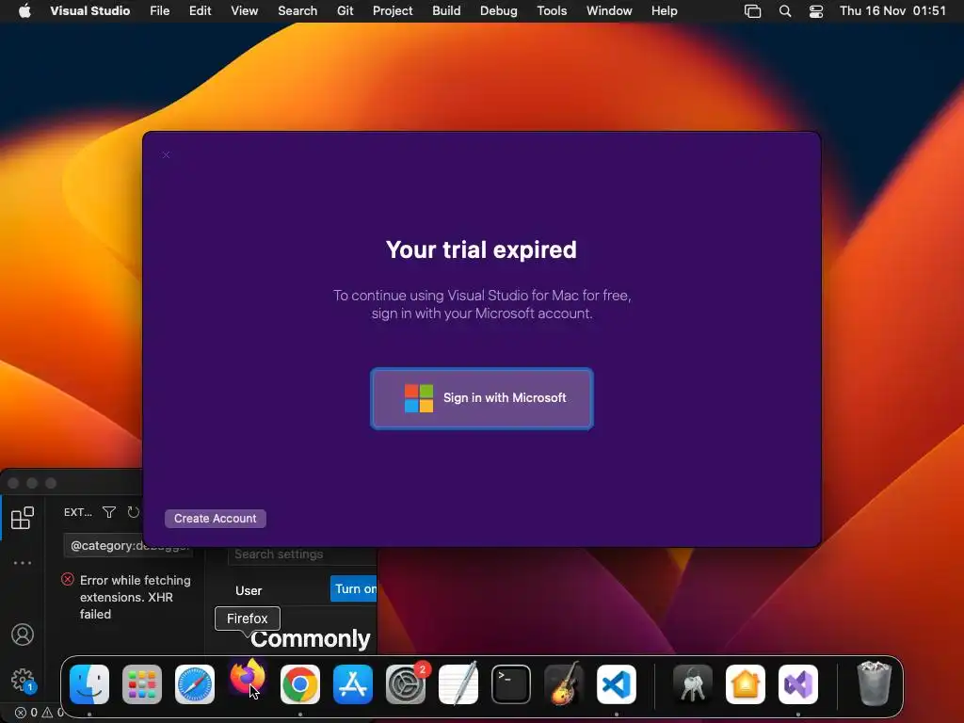964x723 pixels.
Task: Open the Apple menu
Action: point(24,10)
